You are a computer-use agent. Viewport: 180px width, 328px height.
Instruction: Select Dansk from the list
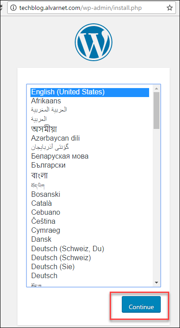click(90, 239)
